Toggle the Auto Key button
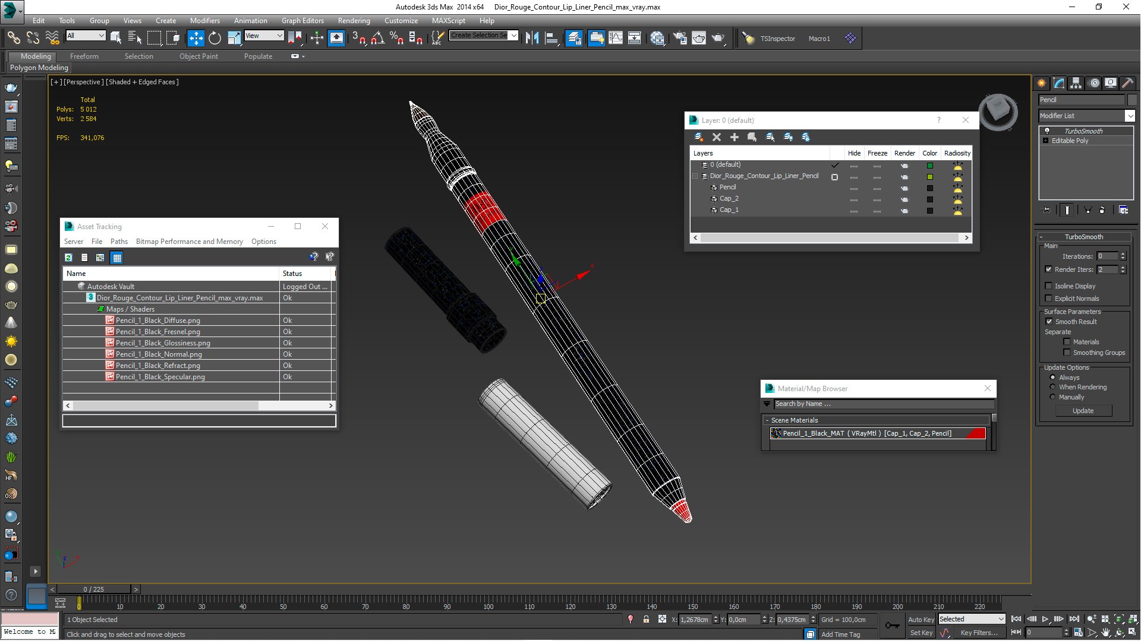The height and width of the screenshot is (641, 1141). click(921, 620)
